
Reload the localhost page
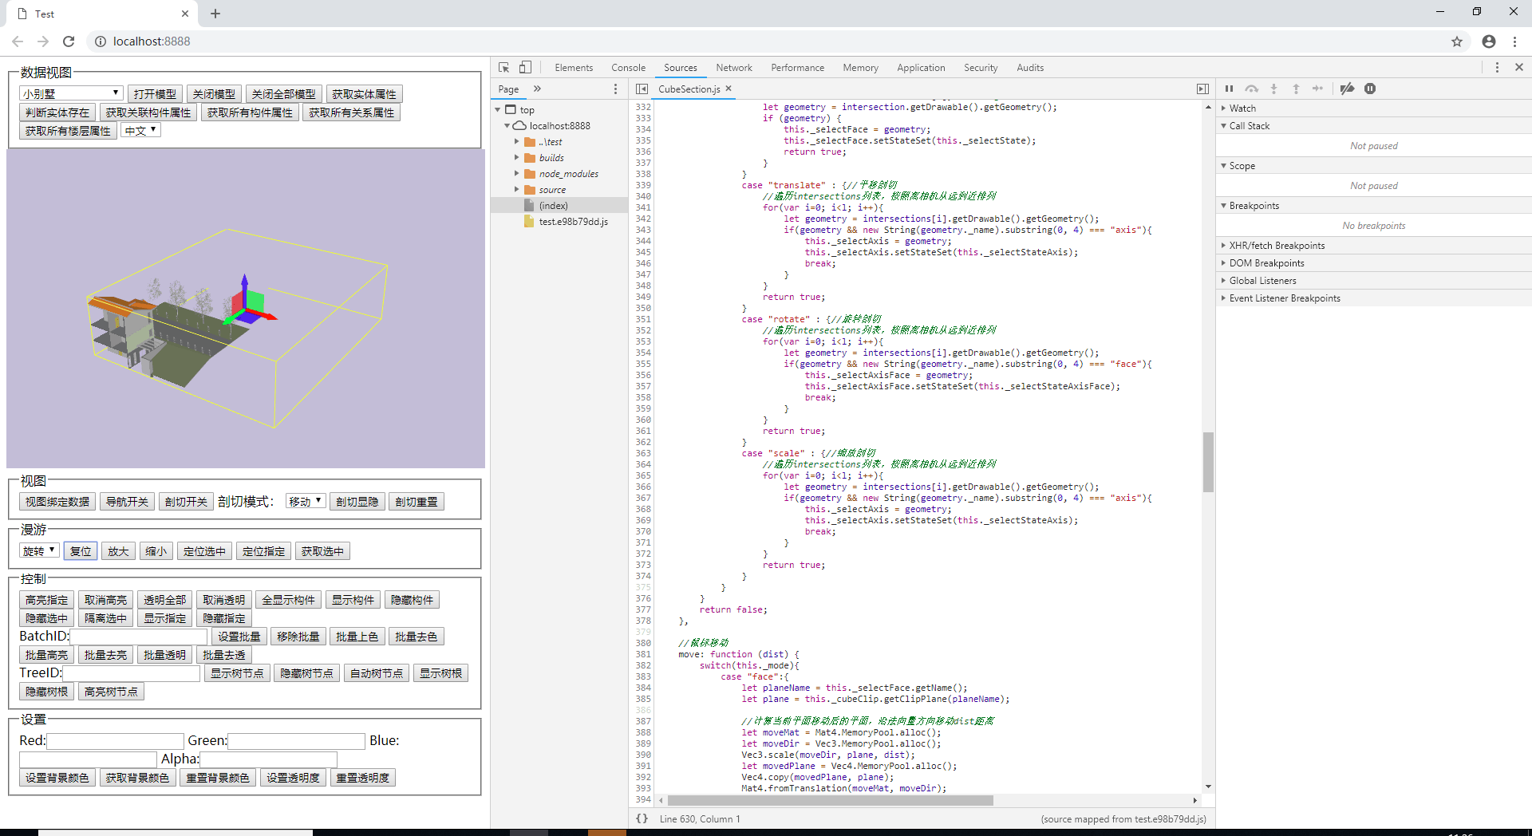click(x=69, y=41)
